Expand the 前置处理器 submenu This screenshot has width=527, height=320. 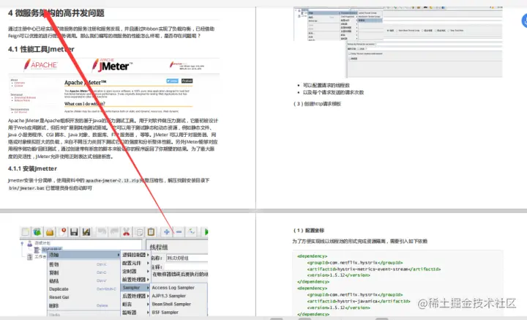click(135, 279)
